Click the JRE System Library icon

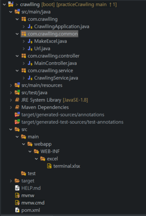[x=17, y=100]
